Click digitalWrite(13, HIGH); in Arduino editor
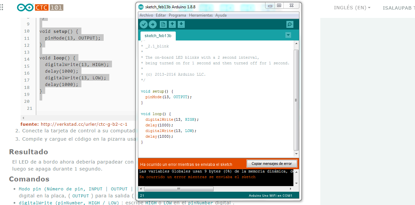 pyautogui.click(x=172, y=119)
